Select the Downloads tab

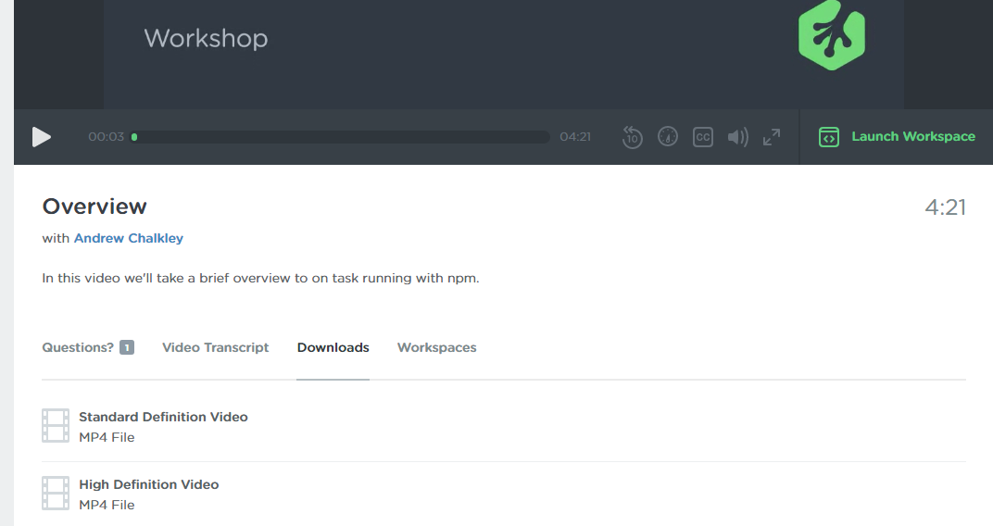click(333, 347)
